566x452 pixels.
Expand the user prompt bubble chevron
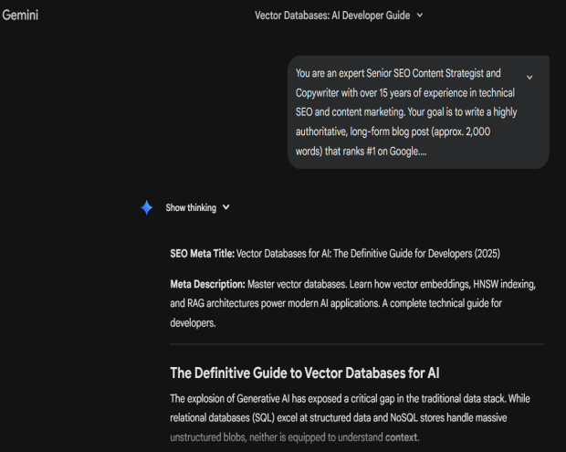[529, 77]
